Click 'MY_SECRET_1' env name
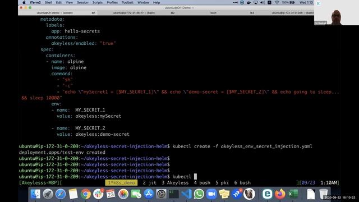Image resolution: width=359 pixels, height=202 pixels. (90, 110)
